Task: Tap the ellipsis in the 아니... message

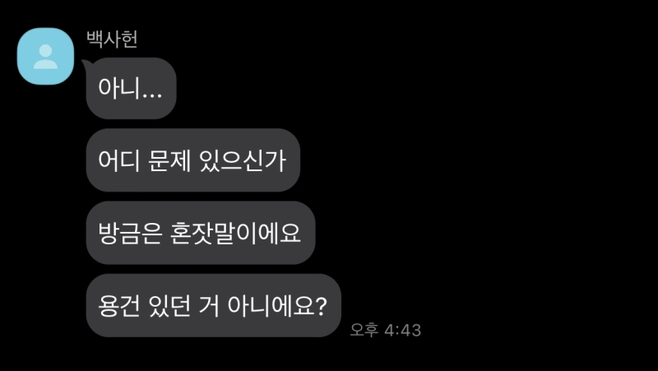Action: point(152,96)
